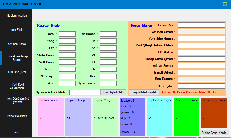Click the E mail Adresi field
The image size is (231, 138).
point(201,72)
